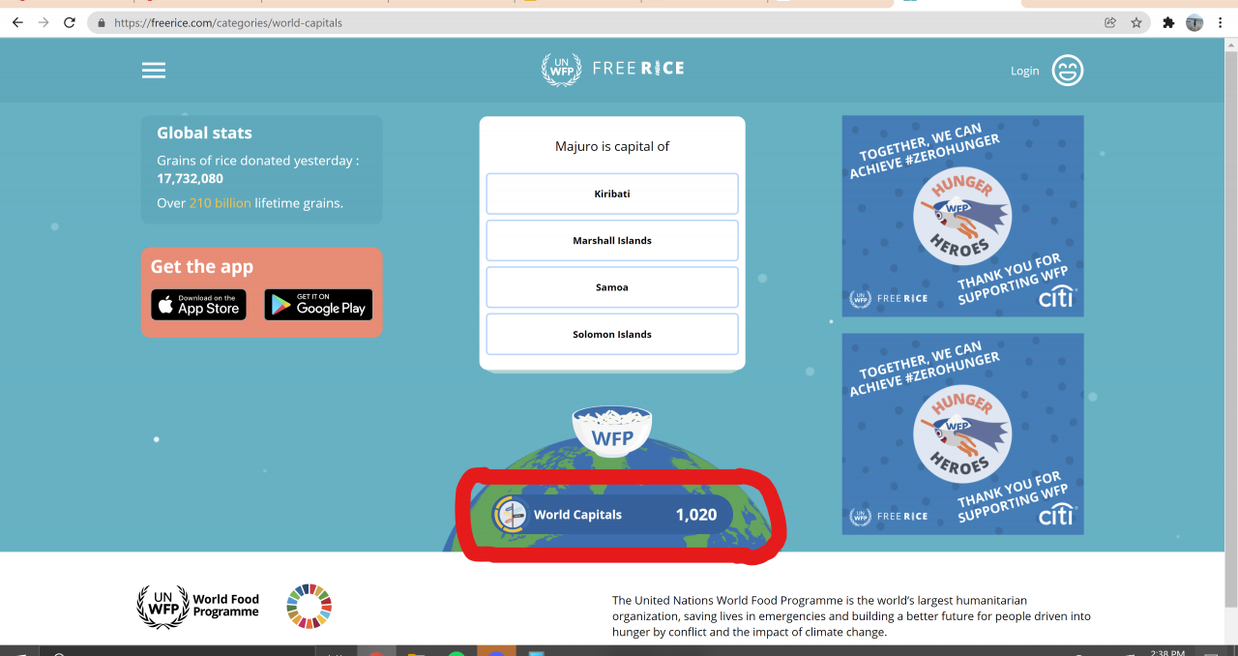Click the Login link

point(1024,71)
